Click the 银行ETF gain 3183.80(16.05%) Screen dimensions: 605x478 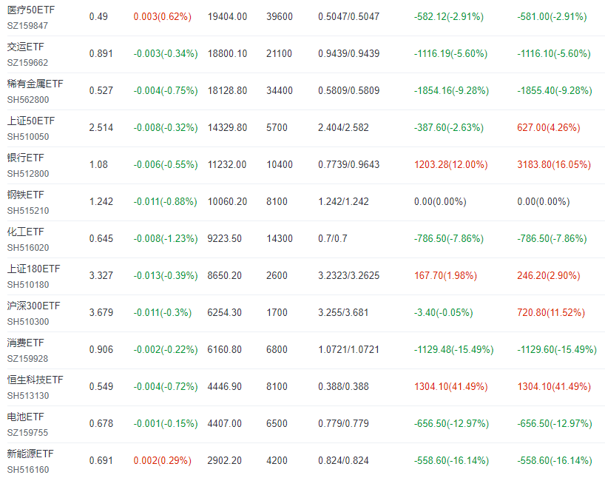[554, 164]
